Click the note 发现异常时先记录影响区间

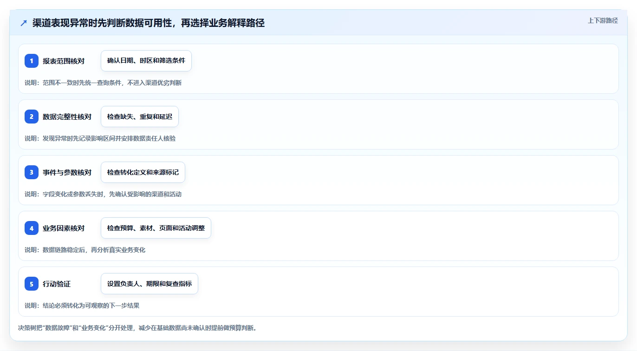[100, 138]
